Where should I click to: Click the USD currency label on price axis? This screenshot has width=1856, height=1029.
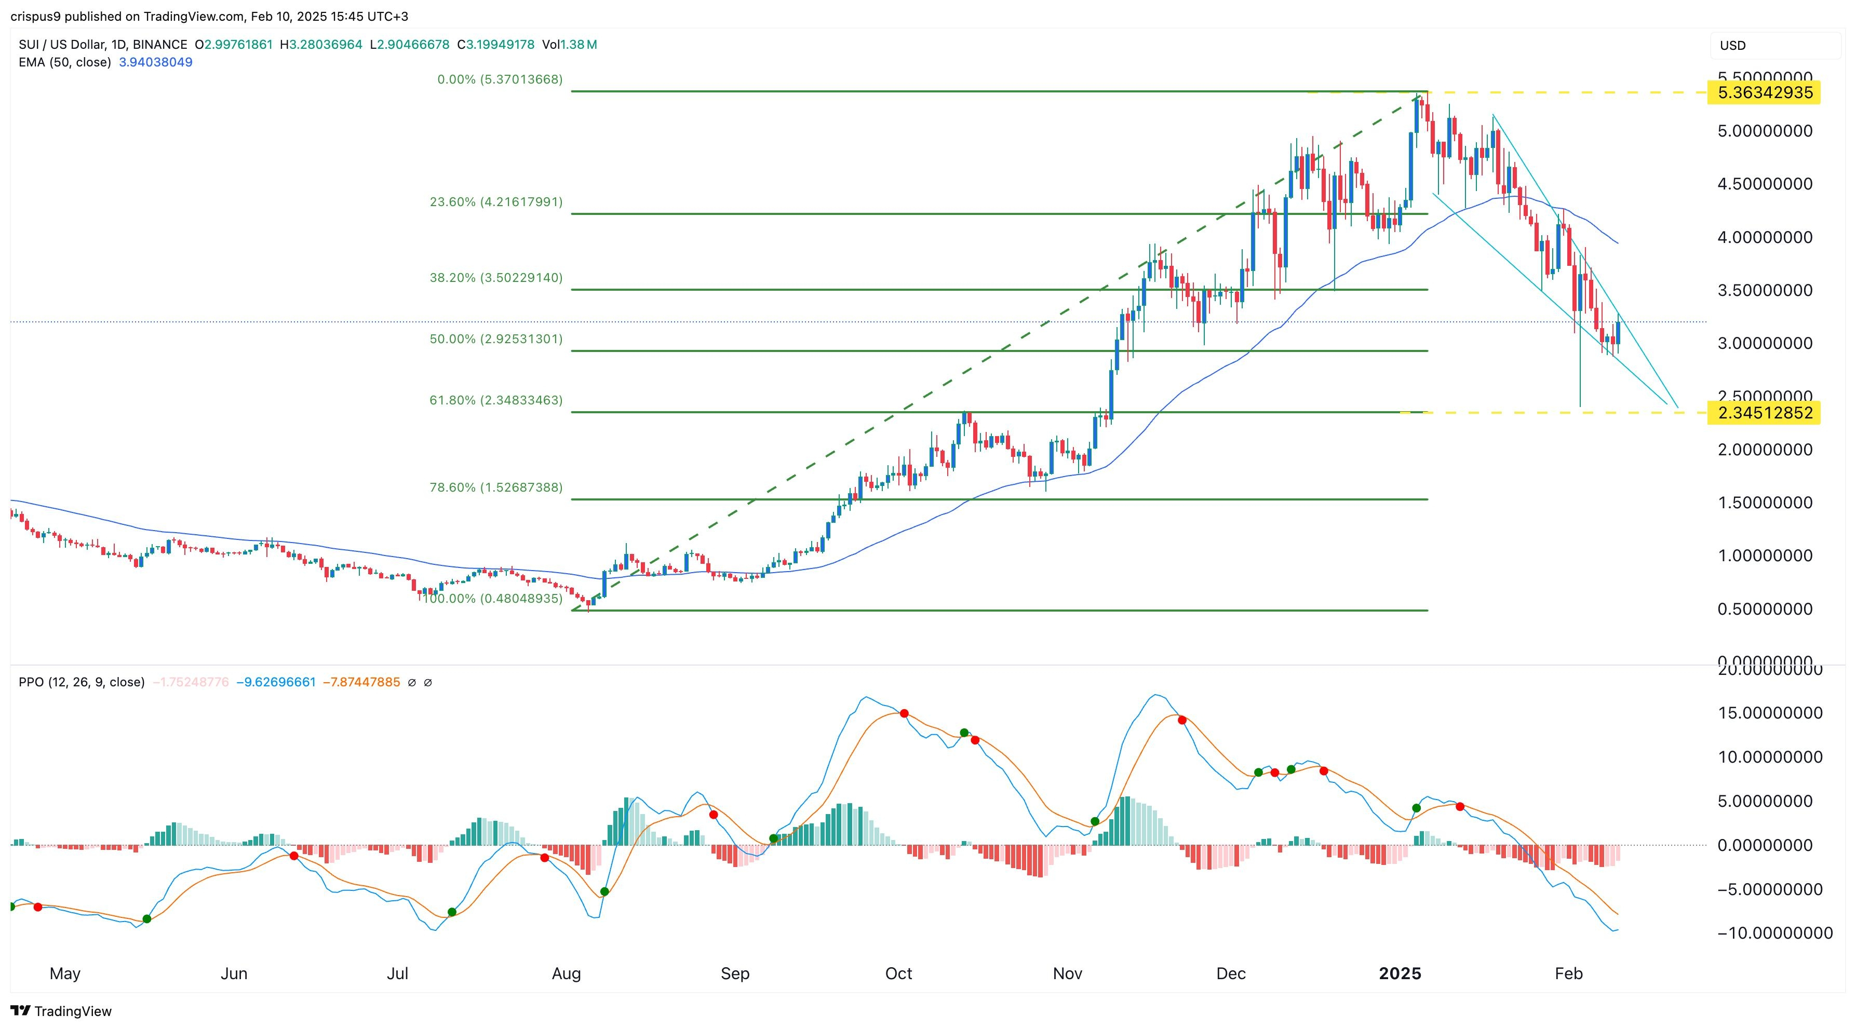pos(1732,45)
